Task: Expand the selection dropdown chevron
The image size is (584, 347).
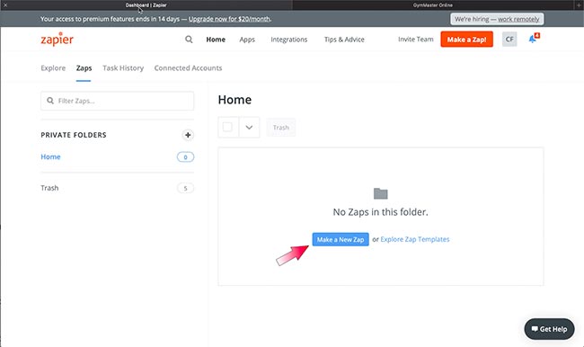Action: [x=249, y=128]
